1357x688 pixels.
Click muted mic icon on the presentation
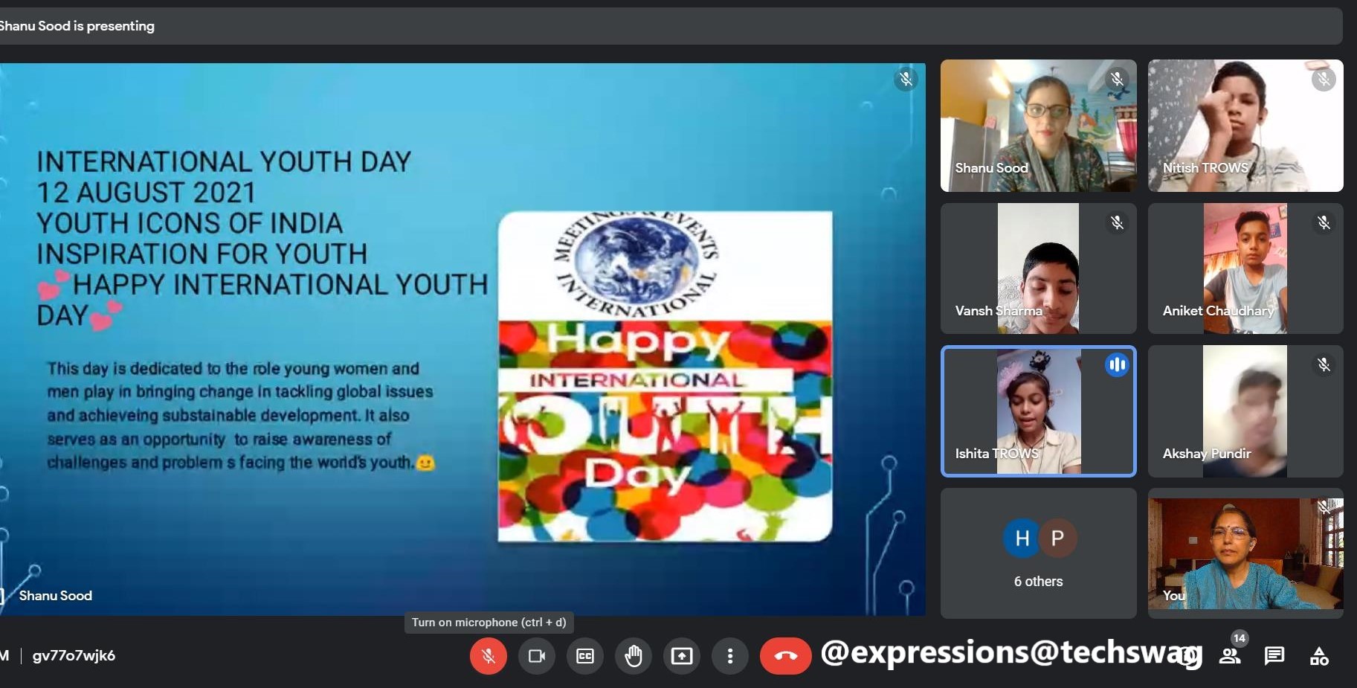[x=906, y=79]
